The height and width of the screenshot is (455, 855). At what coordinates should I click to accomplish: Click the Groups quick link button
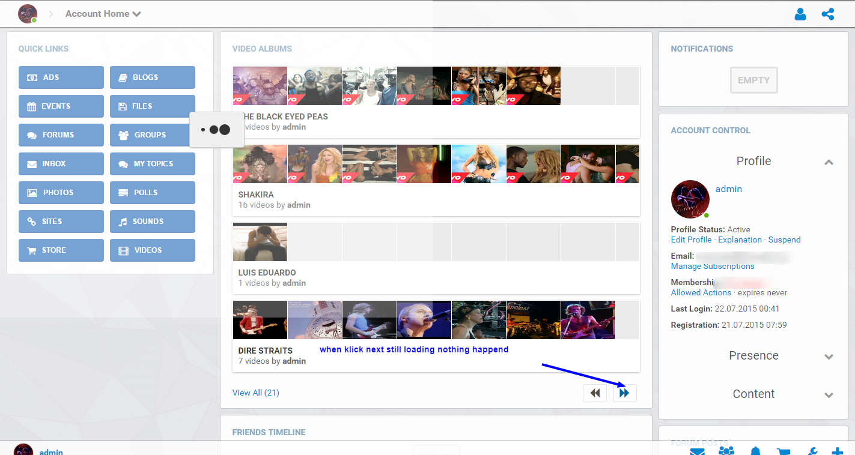click(153, 135)
